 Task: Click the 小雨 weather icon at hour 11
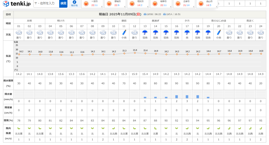tap(124, 32)
